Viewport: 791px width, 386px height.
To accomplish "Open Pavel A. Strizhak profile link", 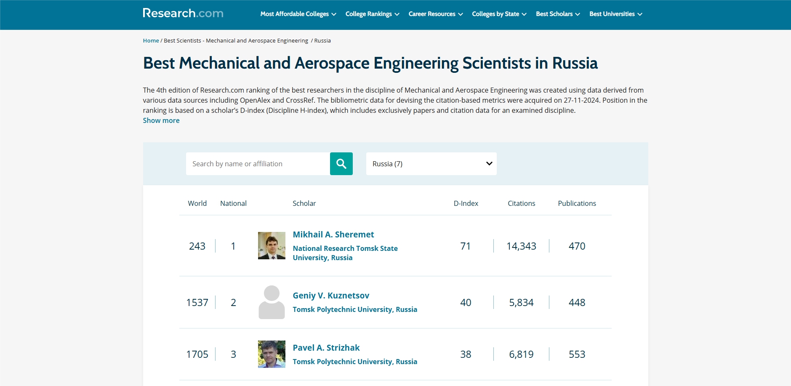I will coord(326,348).
